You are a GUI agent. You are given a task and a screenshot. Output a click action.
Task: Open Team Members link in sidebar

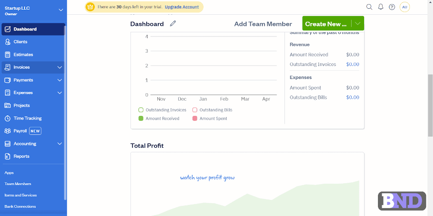[18, 184]
